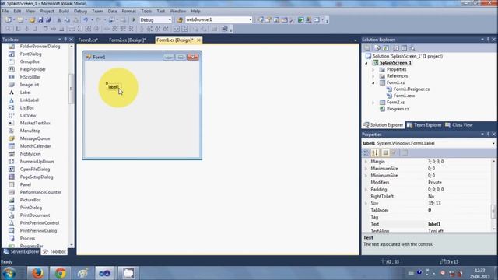The image size is (498, 280).
Task: Click the Visual Studio taskbar icon
Action: pyautogui.click(x=105, y=273)
